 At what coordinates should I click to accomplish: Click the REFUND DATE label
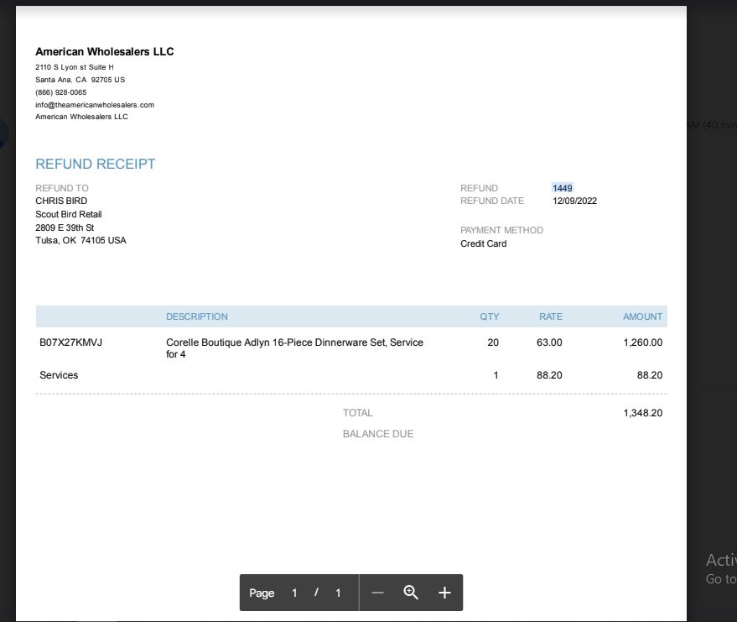(x=491, y=201)
